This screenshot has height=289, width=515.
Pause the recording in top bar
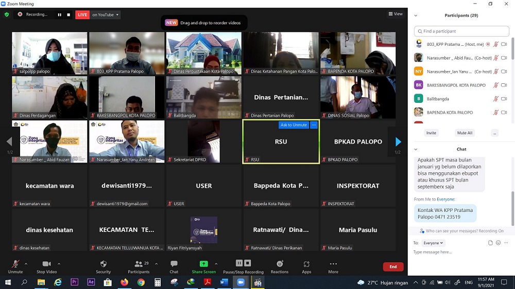(59, 15)
